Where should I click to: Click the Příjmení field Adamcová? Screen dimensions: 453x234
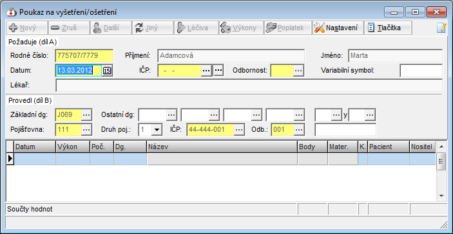pos(231,55)
